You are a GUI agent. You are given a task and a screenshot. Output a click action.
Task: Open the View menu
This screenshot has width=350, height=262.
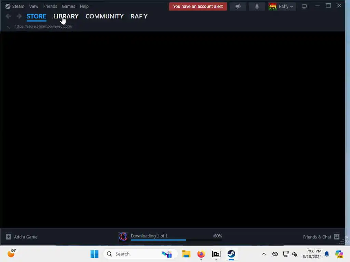(34, 6)
